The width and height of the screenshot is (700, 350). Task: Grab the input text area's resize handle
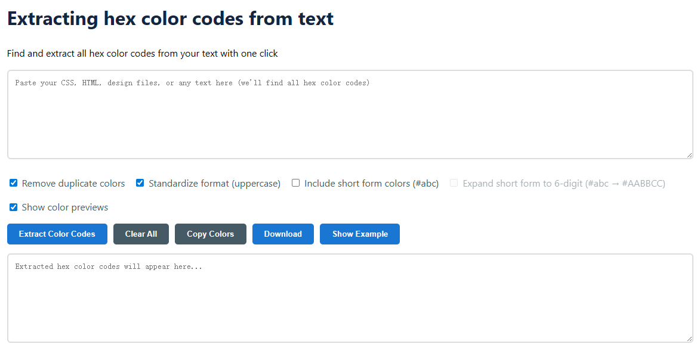pyautogui.click(x=689, y=155)
